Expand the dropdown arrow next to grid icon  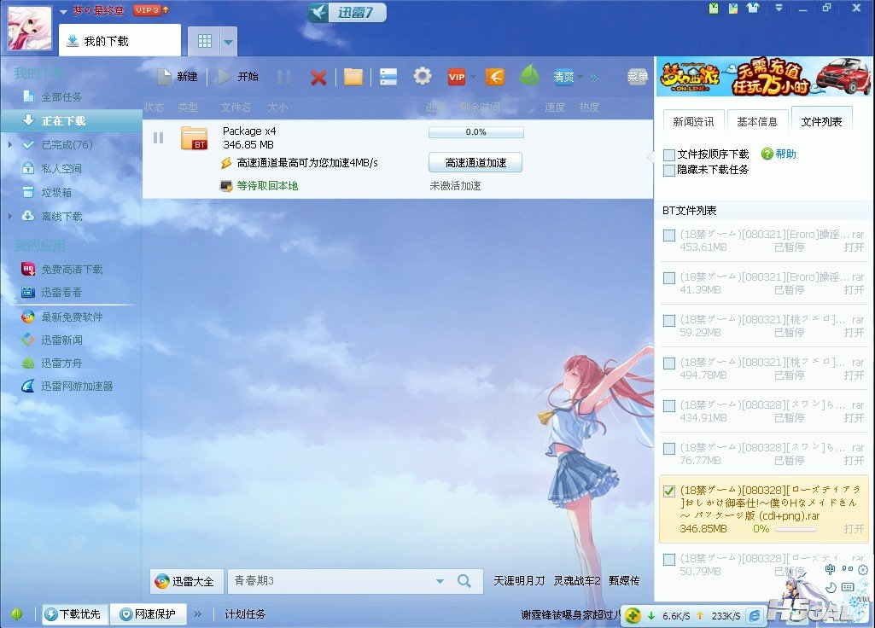(x=228, y=41)
